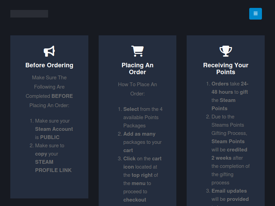This screenshot has width=275, height=206.
Task: Click the "Select from the 4 available Points Packages" step
Action: [143, 117]
